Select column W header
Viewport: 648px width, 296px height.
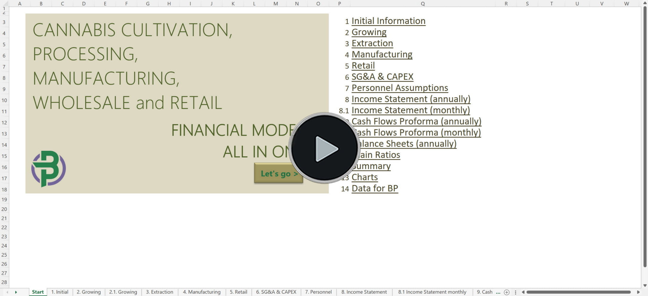626,4
